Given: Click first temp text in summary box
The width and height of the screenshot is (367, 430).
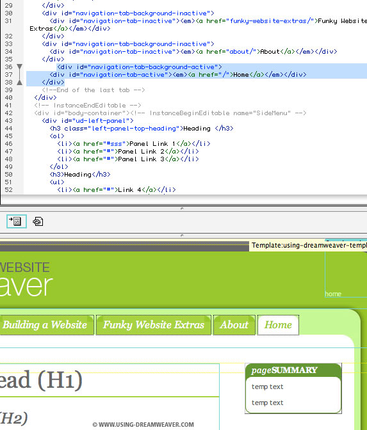Looking at the screenshot, I should tap(267, 386).
